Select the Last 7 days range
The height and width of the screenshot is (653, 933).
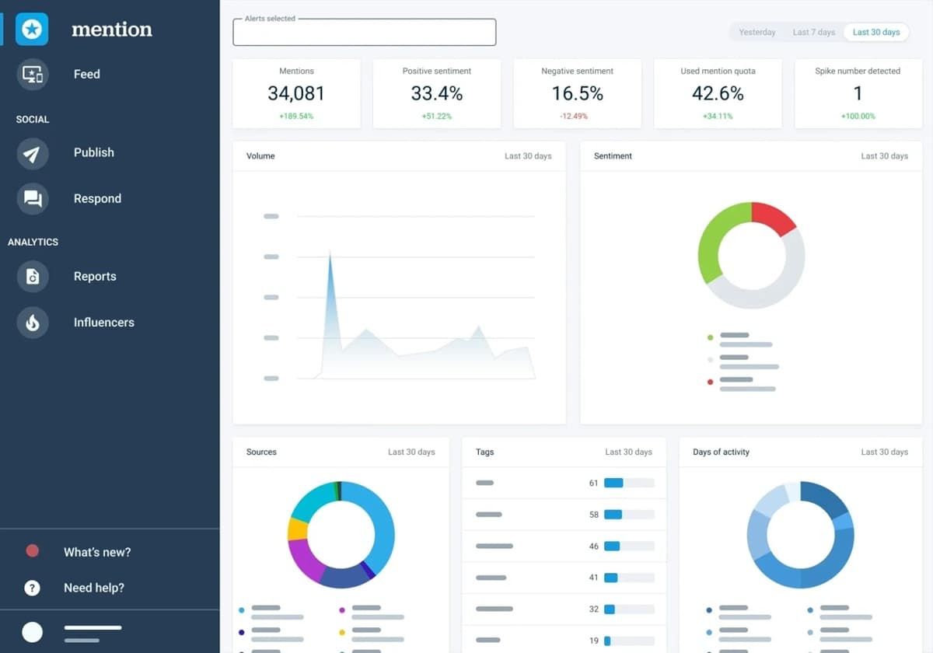click(813, 33)
